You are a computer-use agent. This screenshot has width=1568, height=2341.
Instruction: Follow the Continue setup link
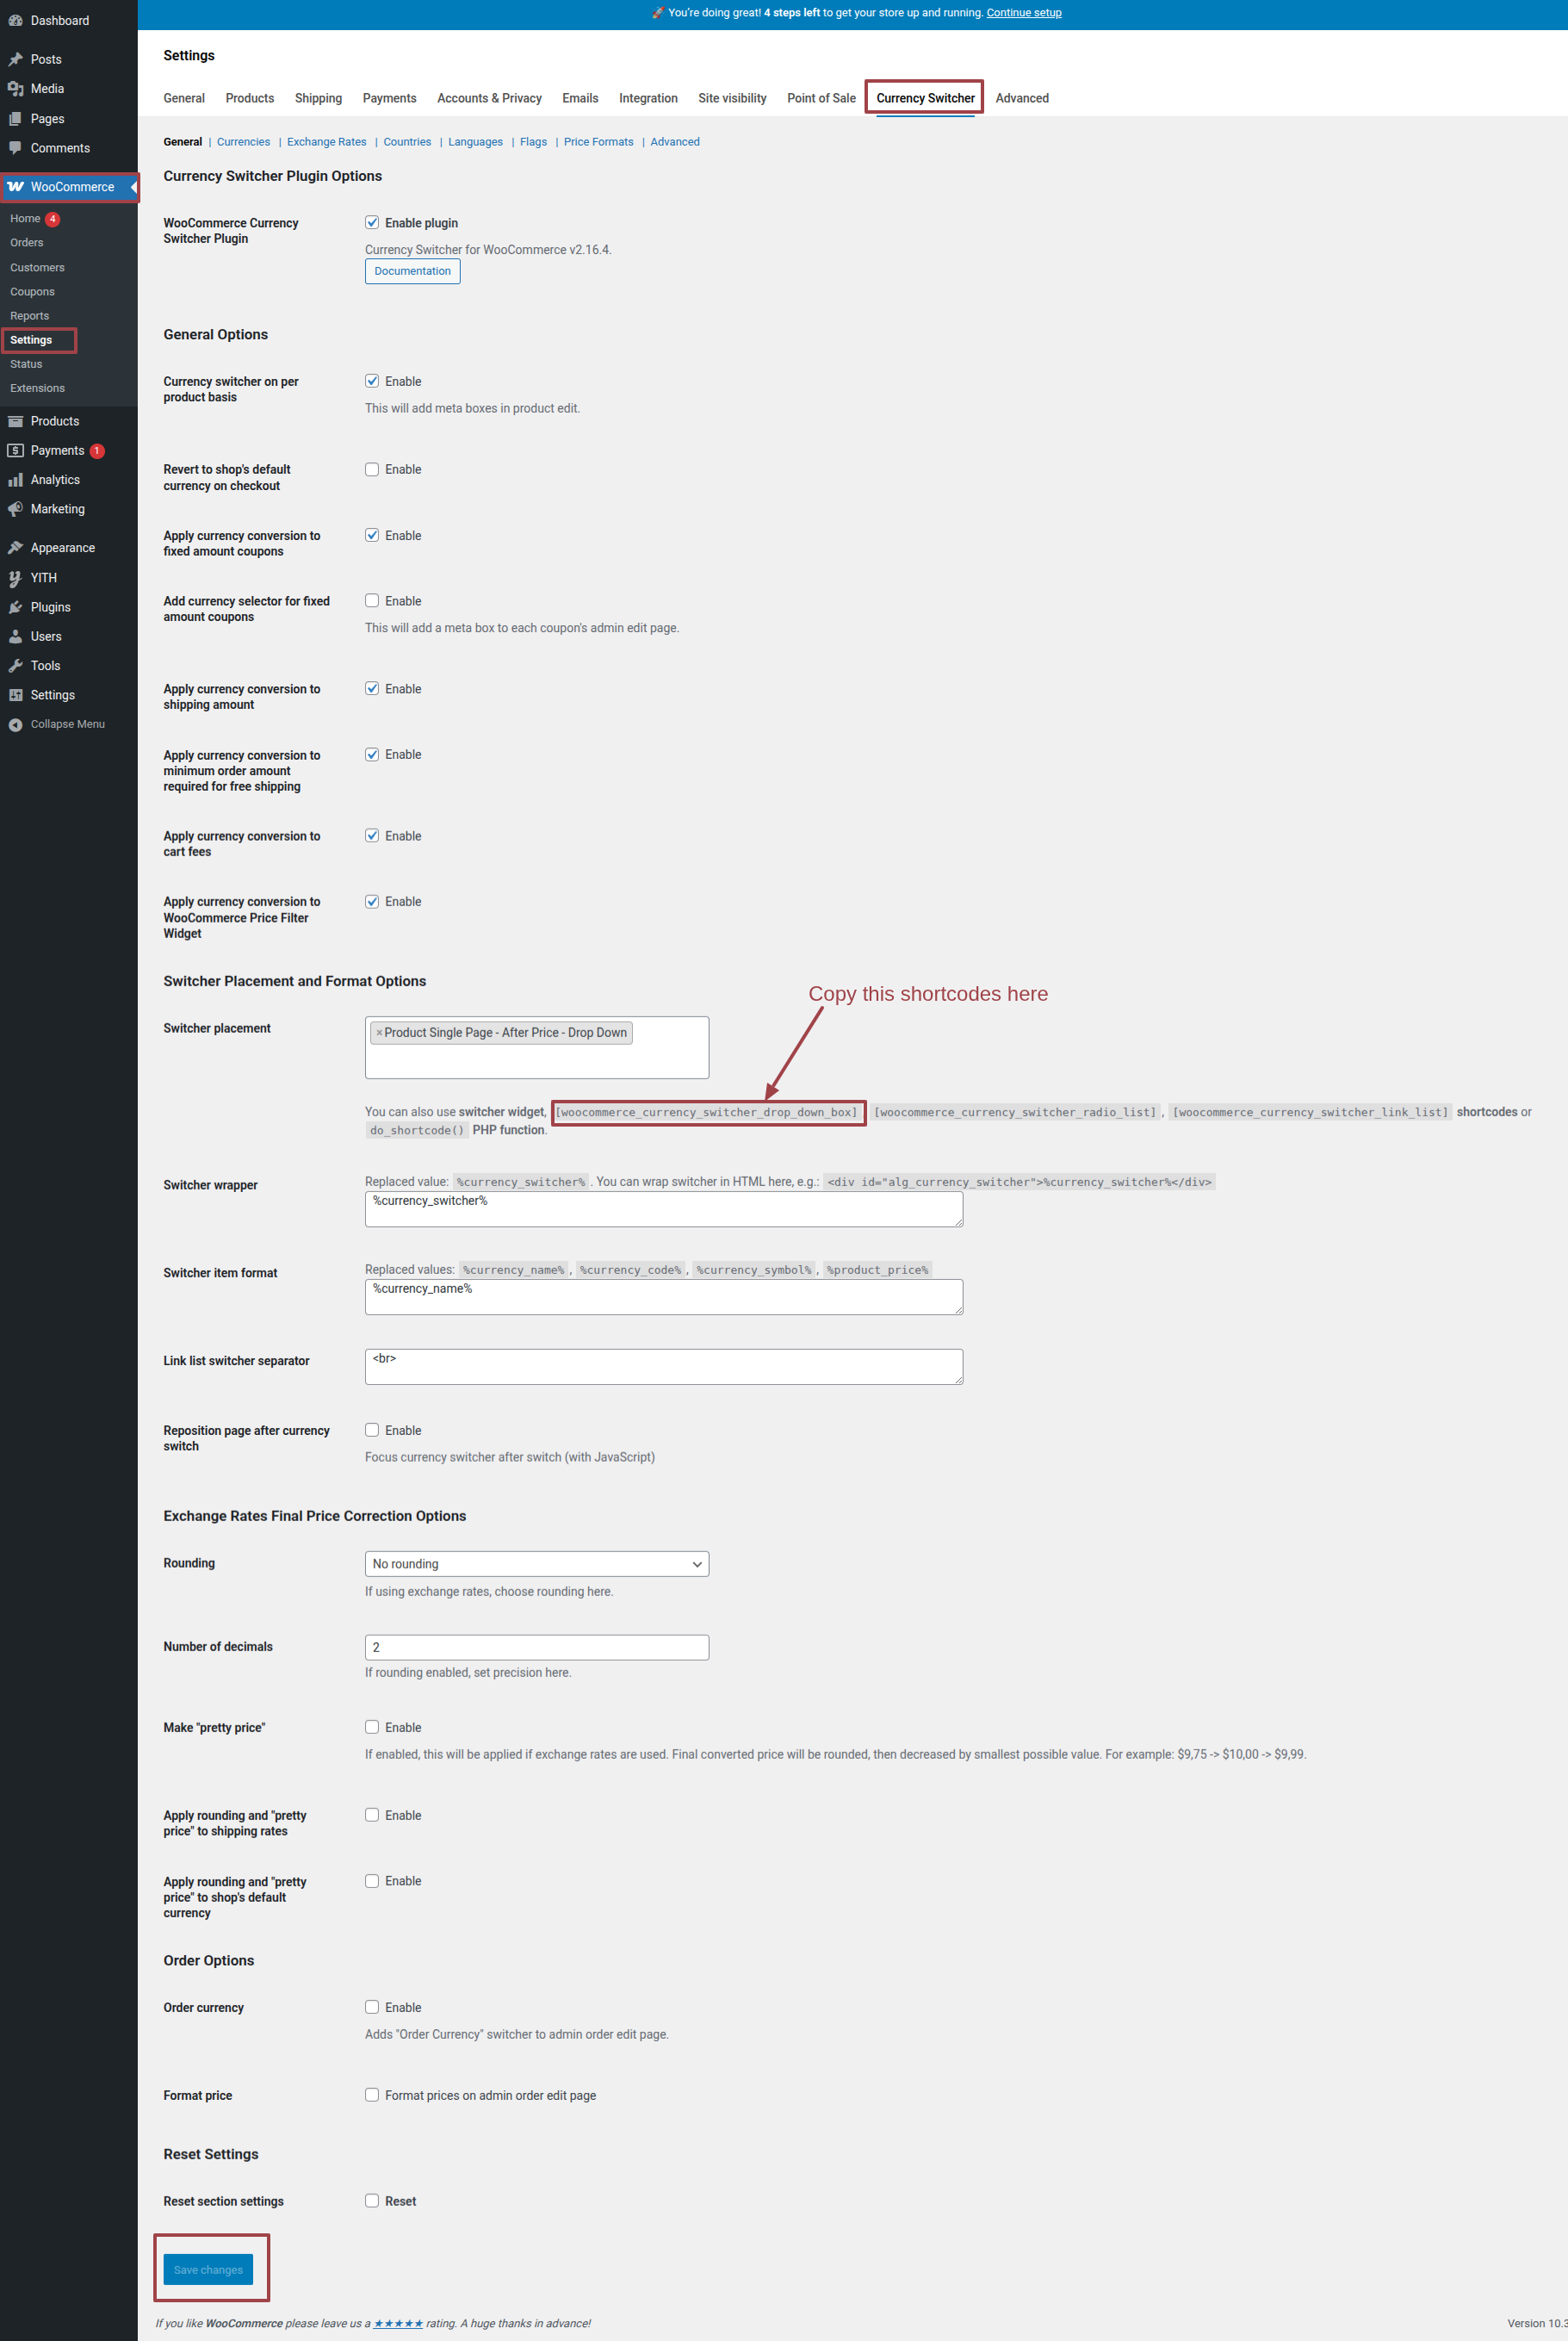coord(1024,13)
